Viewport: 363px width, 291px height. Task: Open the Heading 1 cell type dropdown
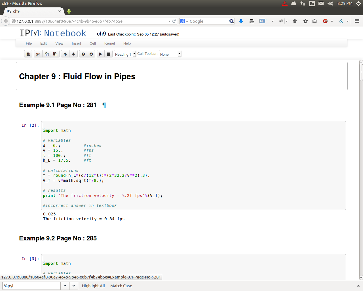(x=125, y=54)
